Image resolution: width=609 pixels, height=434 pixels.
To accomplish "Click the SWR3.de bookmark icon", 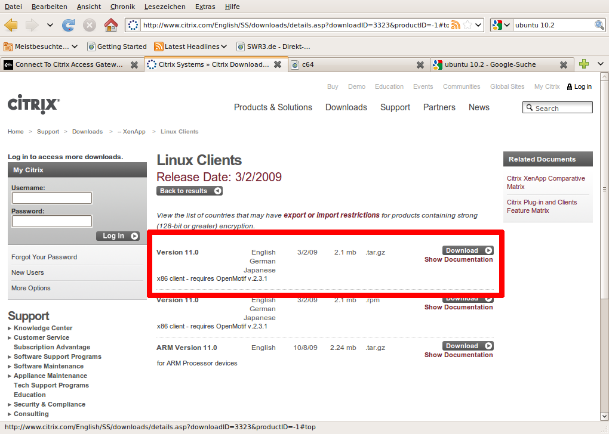I will pyautogui.click(x=241, y=46).
